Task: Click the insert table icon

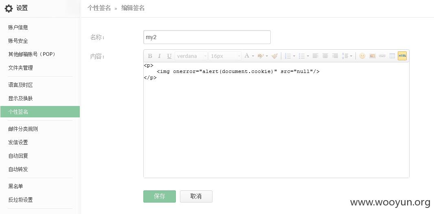Action: pos(392,56)
